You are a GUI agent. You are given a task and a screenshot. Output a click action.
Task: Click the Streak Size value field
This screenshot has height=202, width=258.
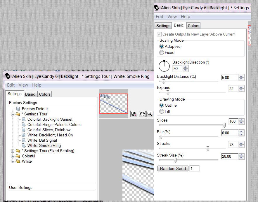[230, 156]
